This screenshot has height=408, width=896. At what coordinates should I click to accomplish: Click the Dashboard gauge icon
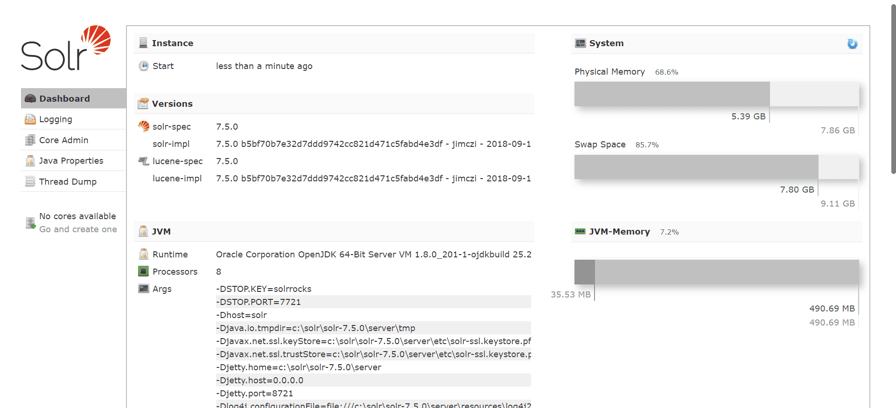[x=30, y=98]
